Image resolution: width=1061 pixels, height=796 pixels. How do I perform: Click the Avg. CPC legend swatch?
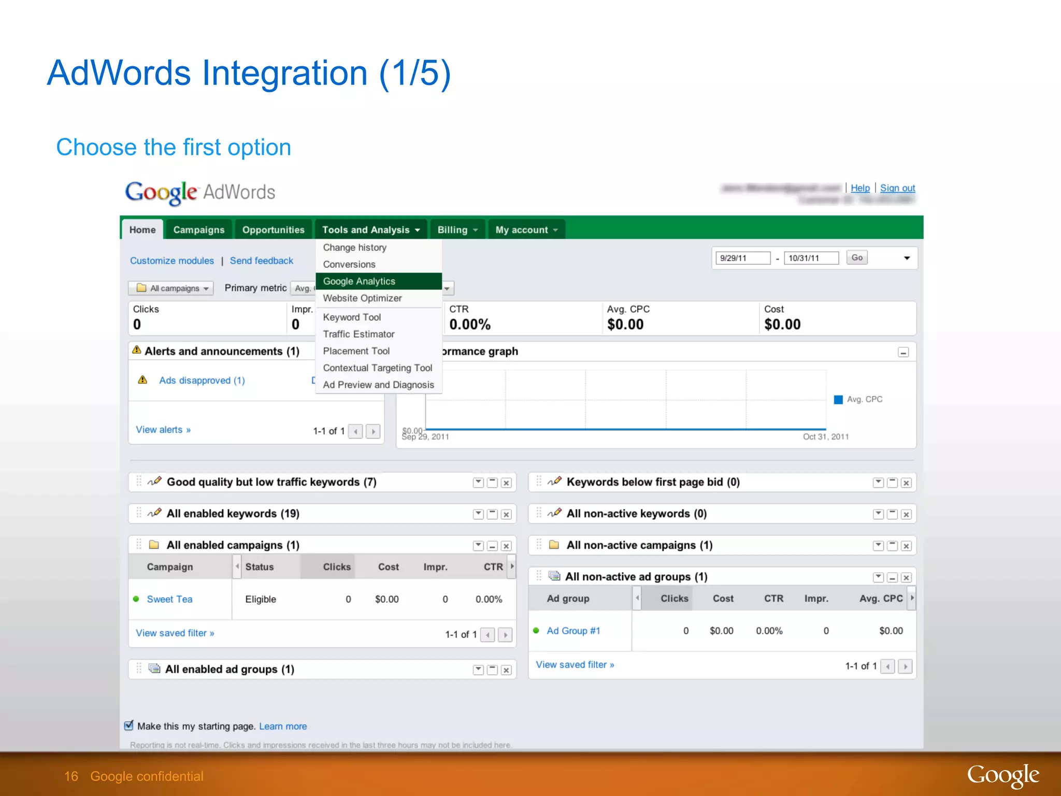click(x=838, y=400)
